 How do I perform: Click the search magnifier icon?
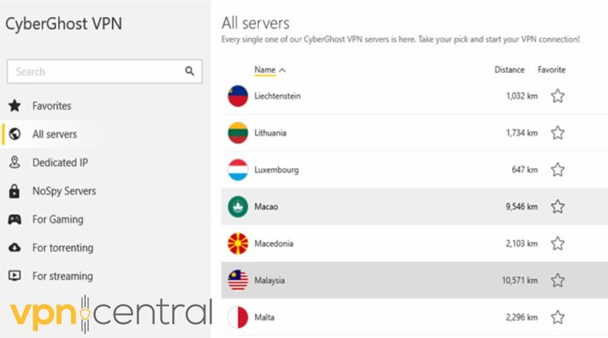pyautogui.click(x=189, y=71)
